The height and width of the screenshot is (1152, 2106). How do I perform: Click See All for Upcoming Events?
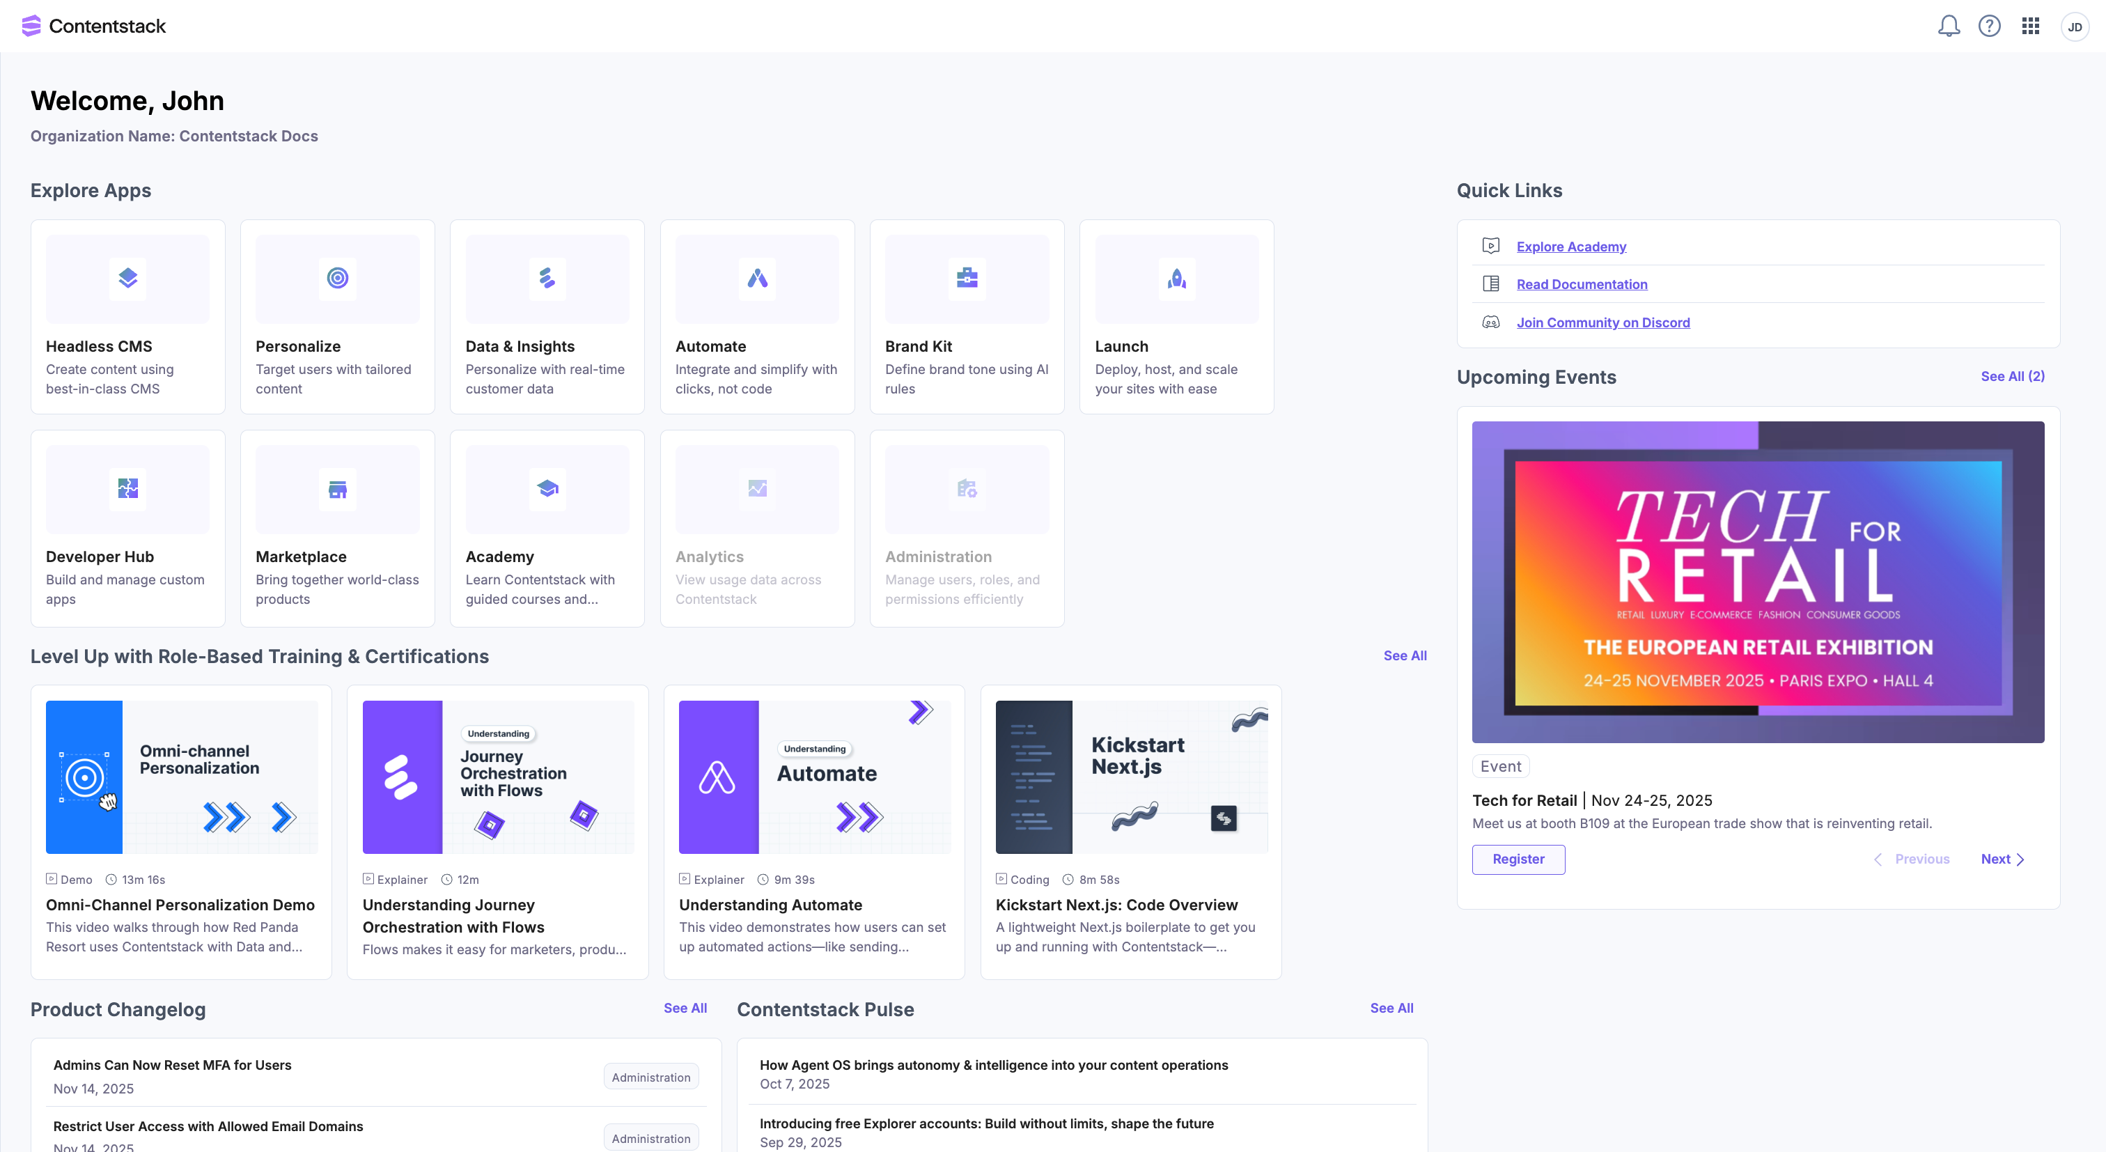click(x=2012, y=376)
